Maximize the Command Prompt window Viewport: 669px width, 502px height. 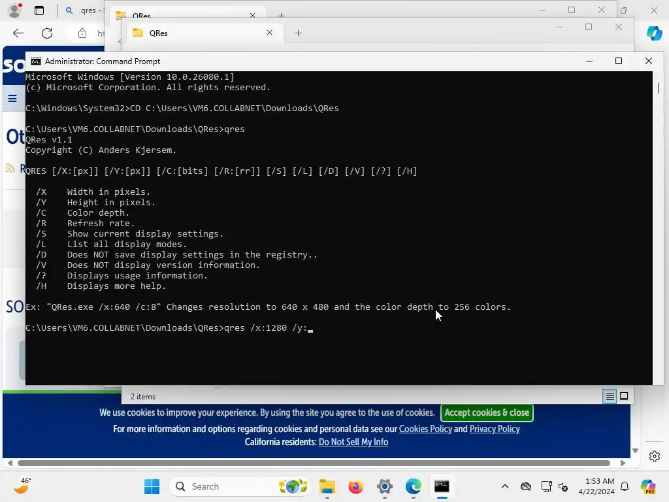[x=618, y=61]
